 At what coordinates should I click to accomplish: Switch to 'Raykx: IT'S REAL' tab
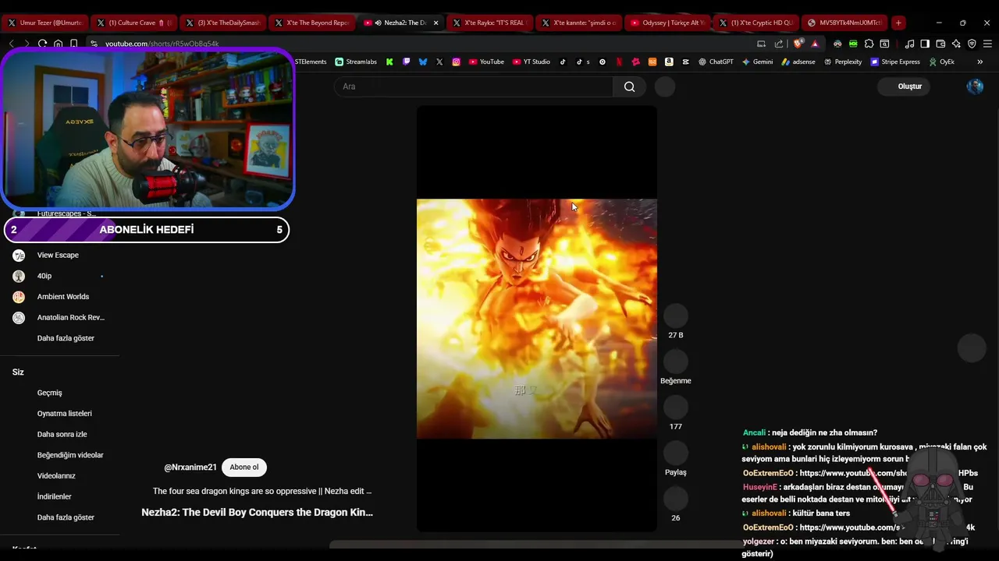pos(489,23)
